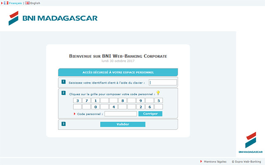Screen dimensions: 265x165
Task: Click the BNI Madagascar header logo
Action: coord(53,18)
